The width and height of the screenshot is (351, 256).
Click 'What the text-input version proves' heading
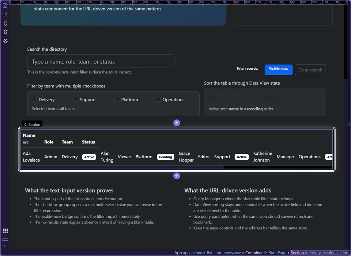(69, 190)
